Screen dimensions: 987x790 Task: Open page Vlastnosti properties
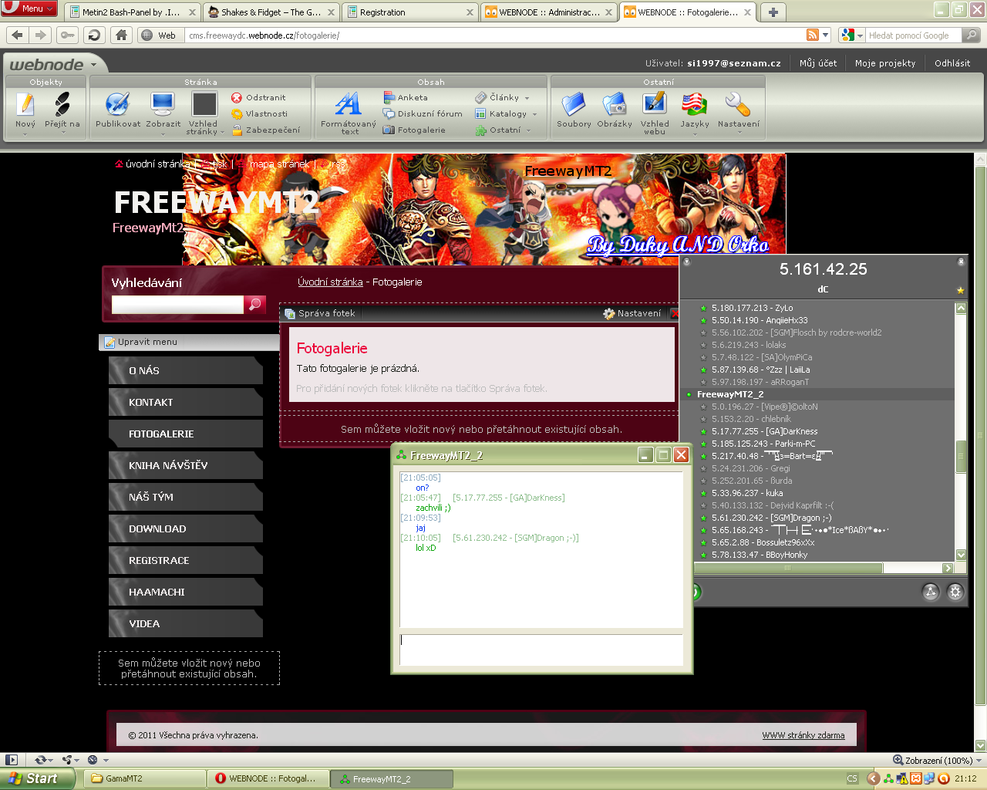coord(259,114)
